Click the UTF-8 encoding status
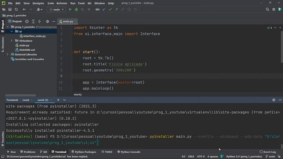 [x=201, y=156]
